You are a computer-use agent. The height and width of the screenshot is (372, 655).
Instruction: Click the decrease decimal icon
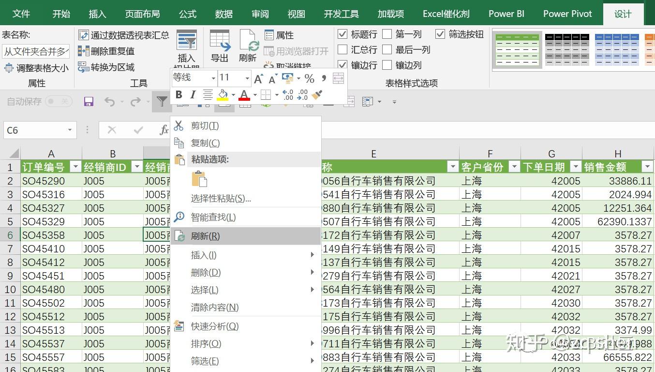click(x=303, y=95)
